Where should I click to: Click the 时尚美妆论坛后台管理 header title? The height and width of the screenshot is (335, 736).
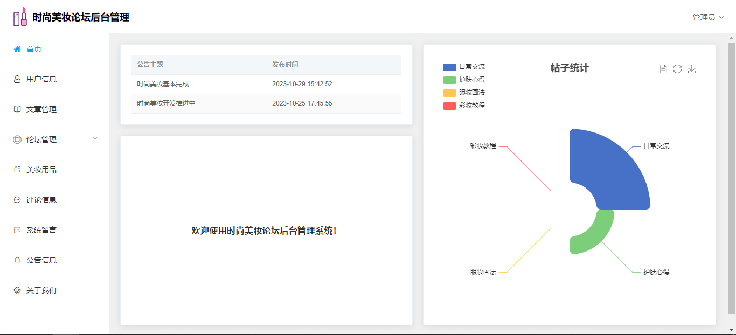[x=81, y=17]
